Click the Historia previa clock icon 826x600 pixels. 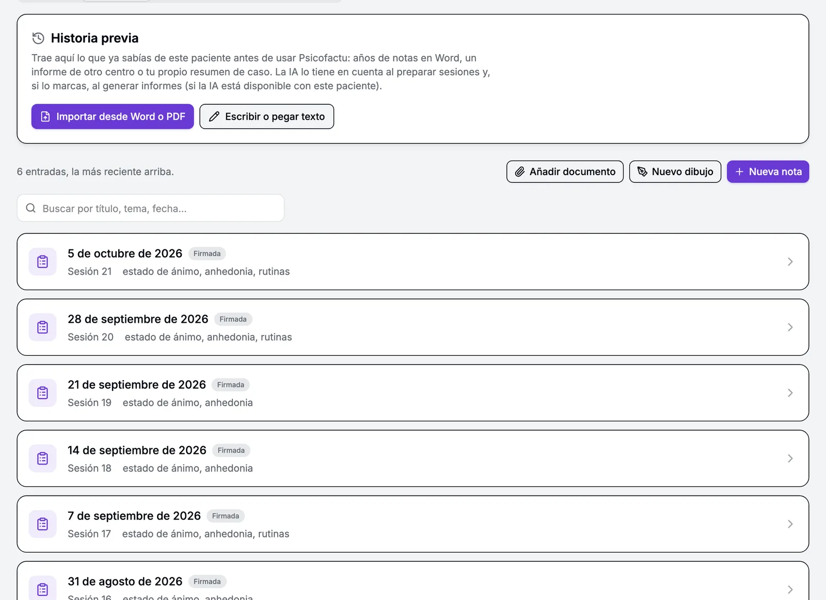point(38,38)
